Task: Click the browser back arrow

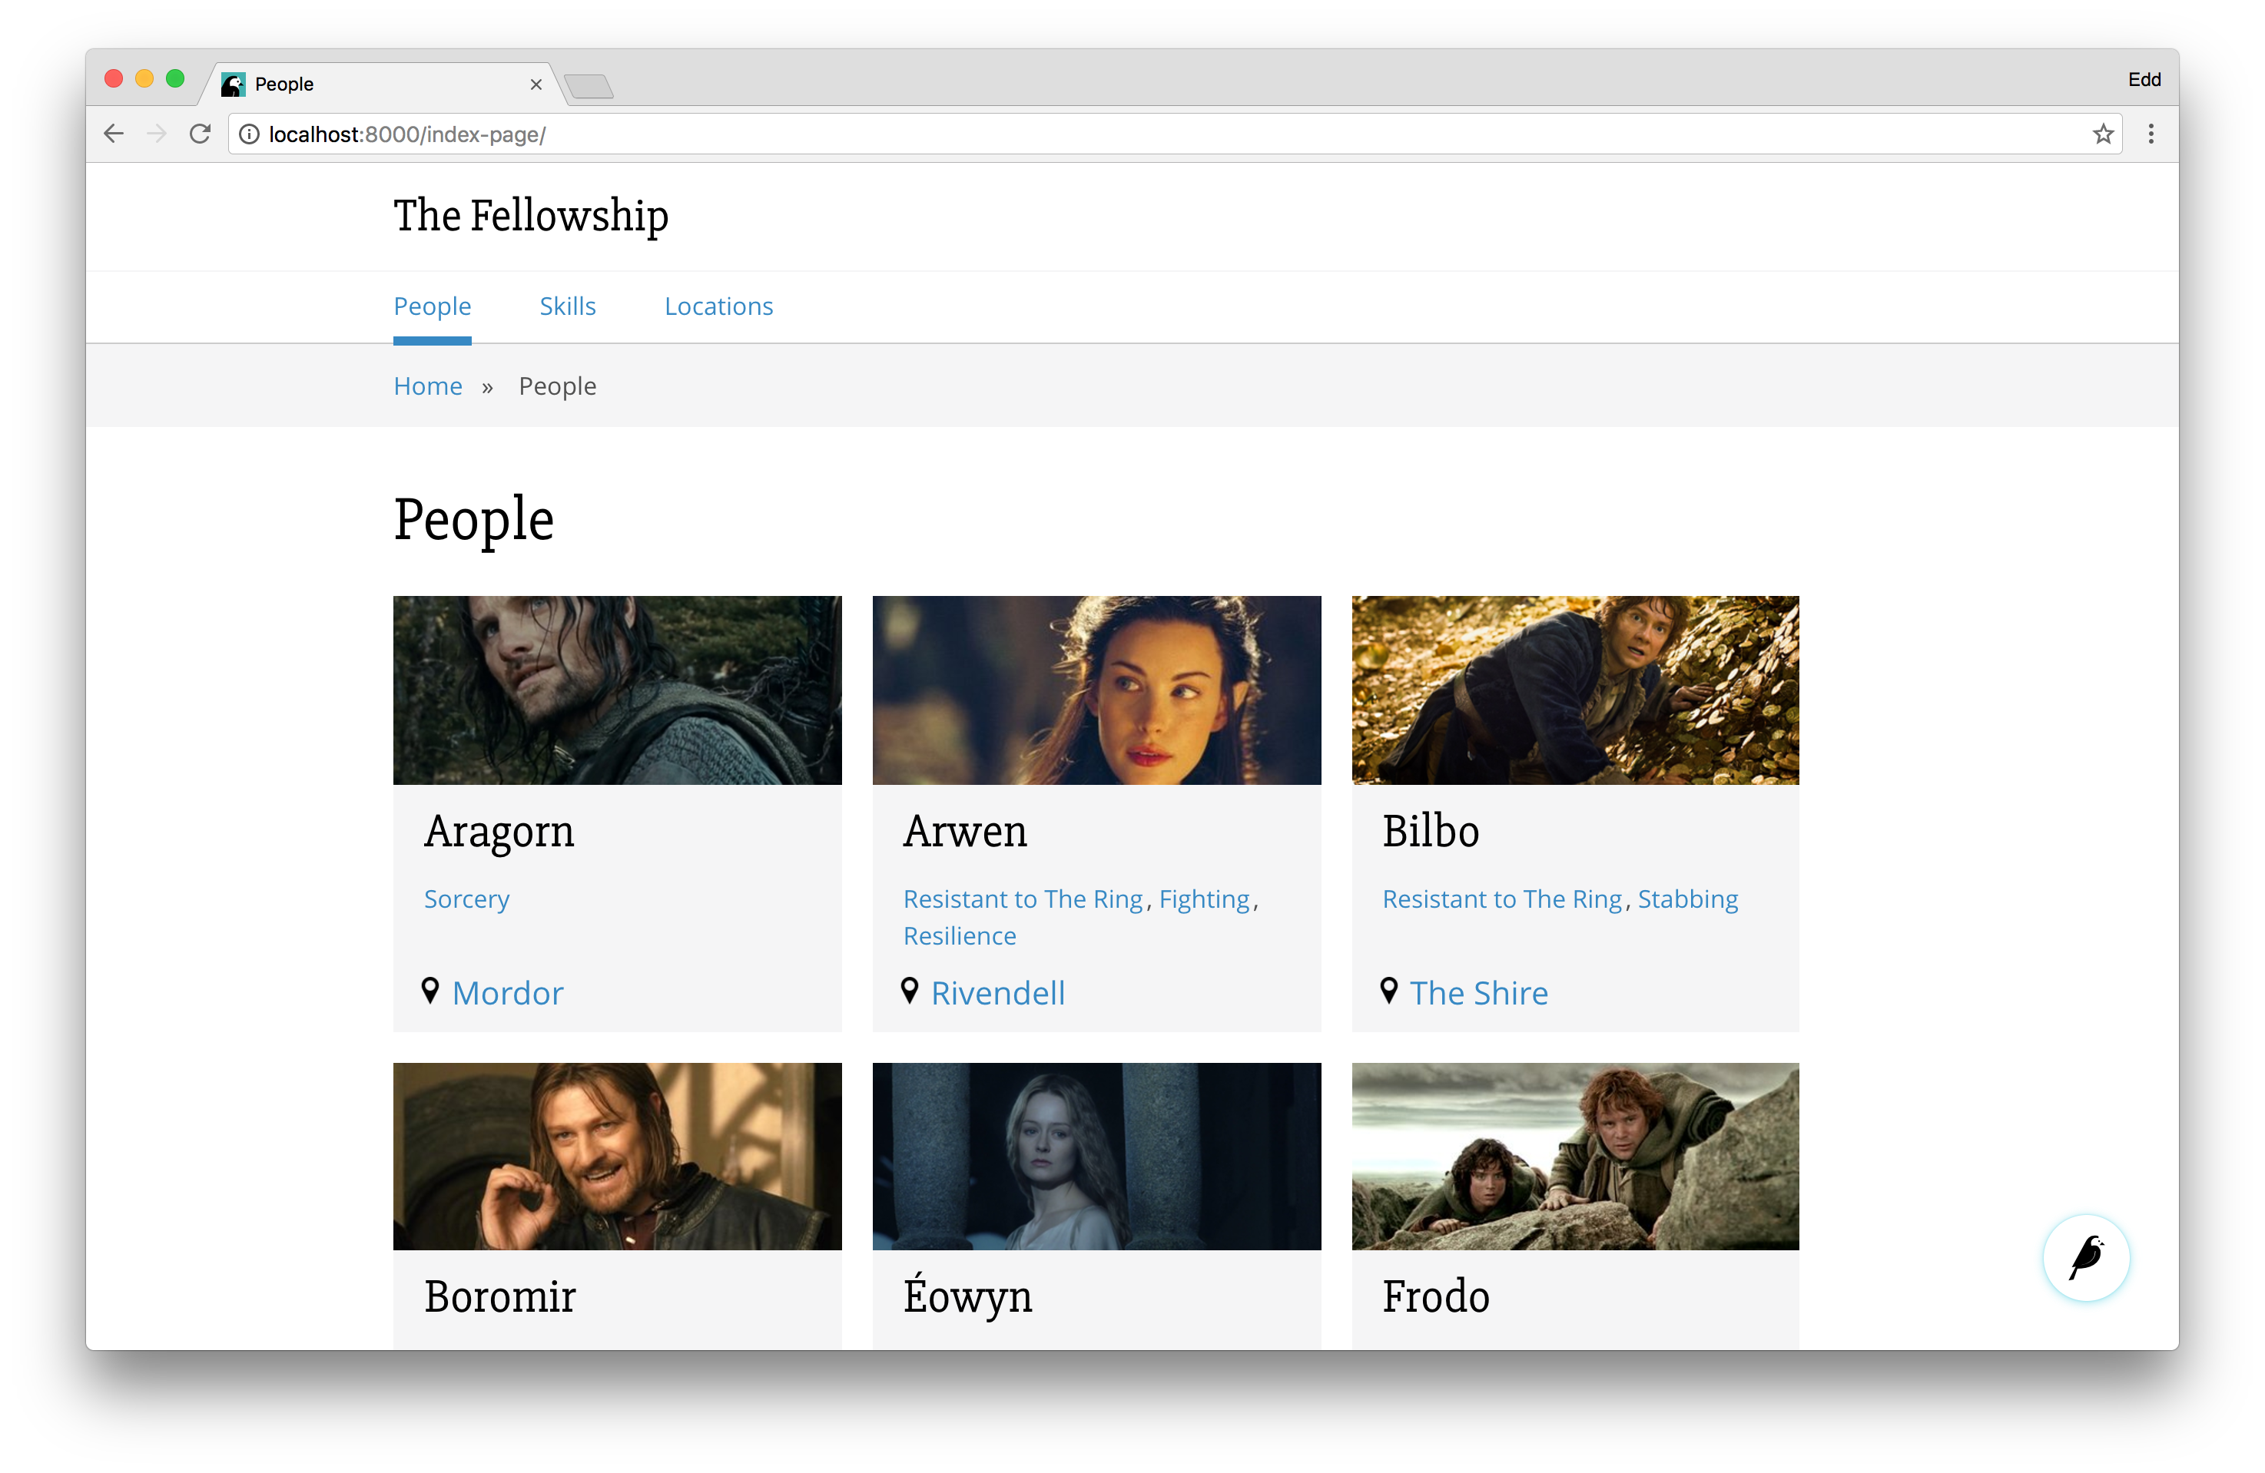Action: pyautogui.click(x=113, y=134)
